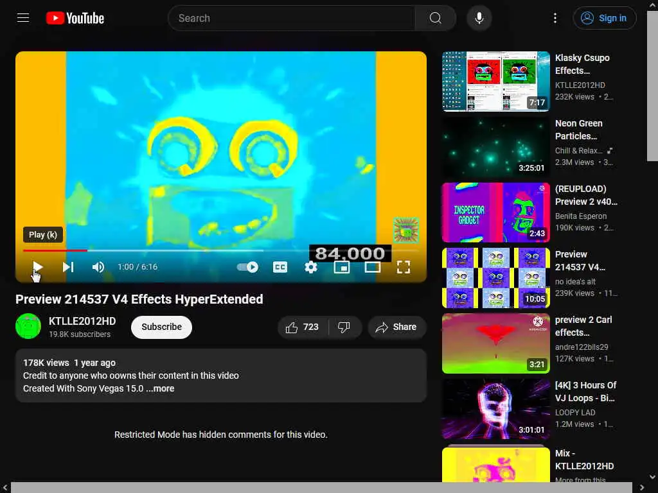This screenshot has height=493, width=658.
Task: Click the 178K views text
Action: click(46, 363)
